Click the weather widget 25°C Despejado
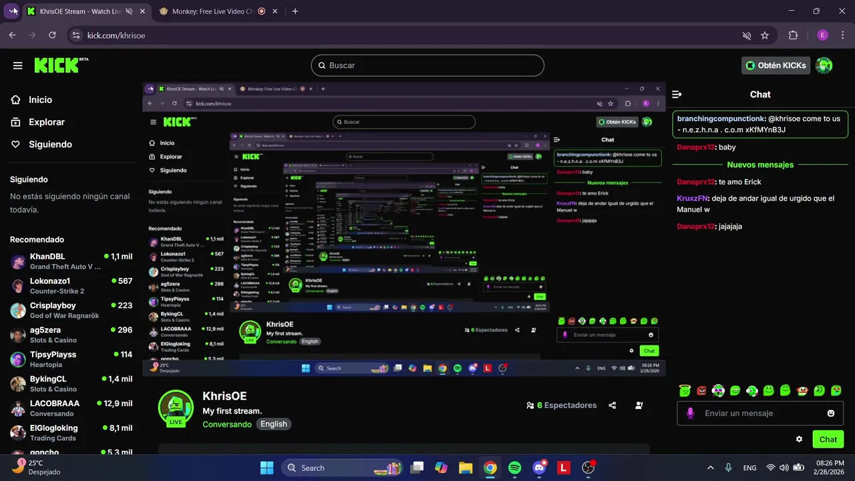 [x=37, y=467]
